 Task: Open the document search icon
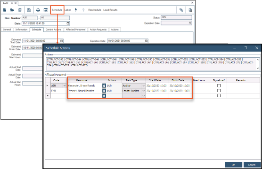[x=190, y=10]
